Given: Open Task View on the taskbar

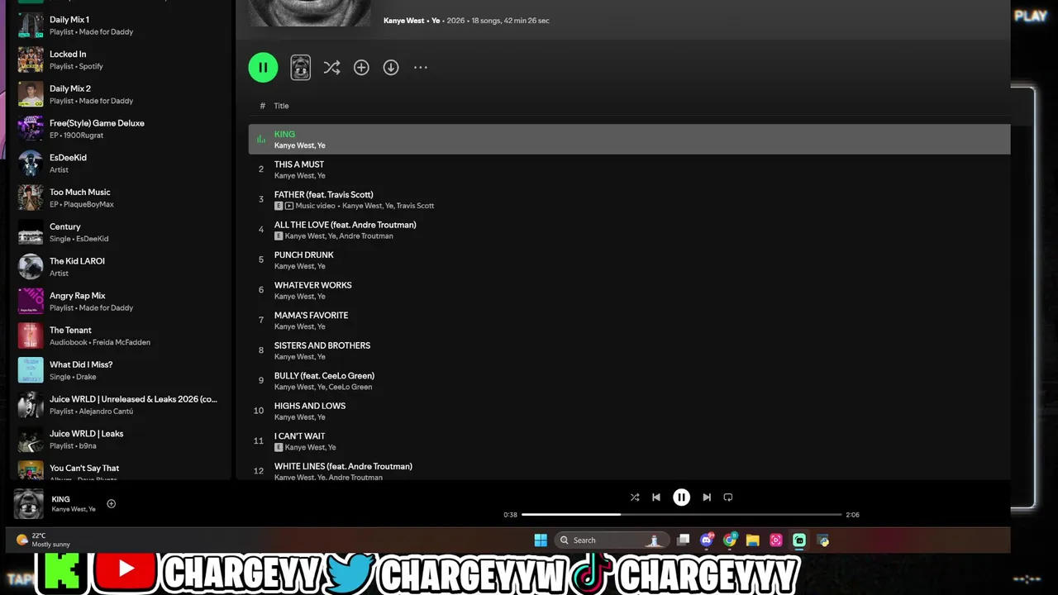Looking at the screenshot, I should 683,540.
